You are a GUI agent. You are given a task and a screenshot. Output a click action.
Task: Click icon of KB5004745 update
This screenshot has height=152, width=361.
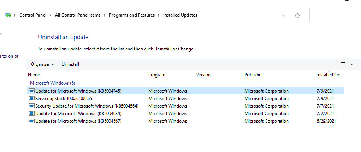31,91
